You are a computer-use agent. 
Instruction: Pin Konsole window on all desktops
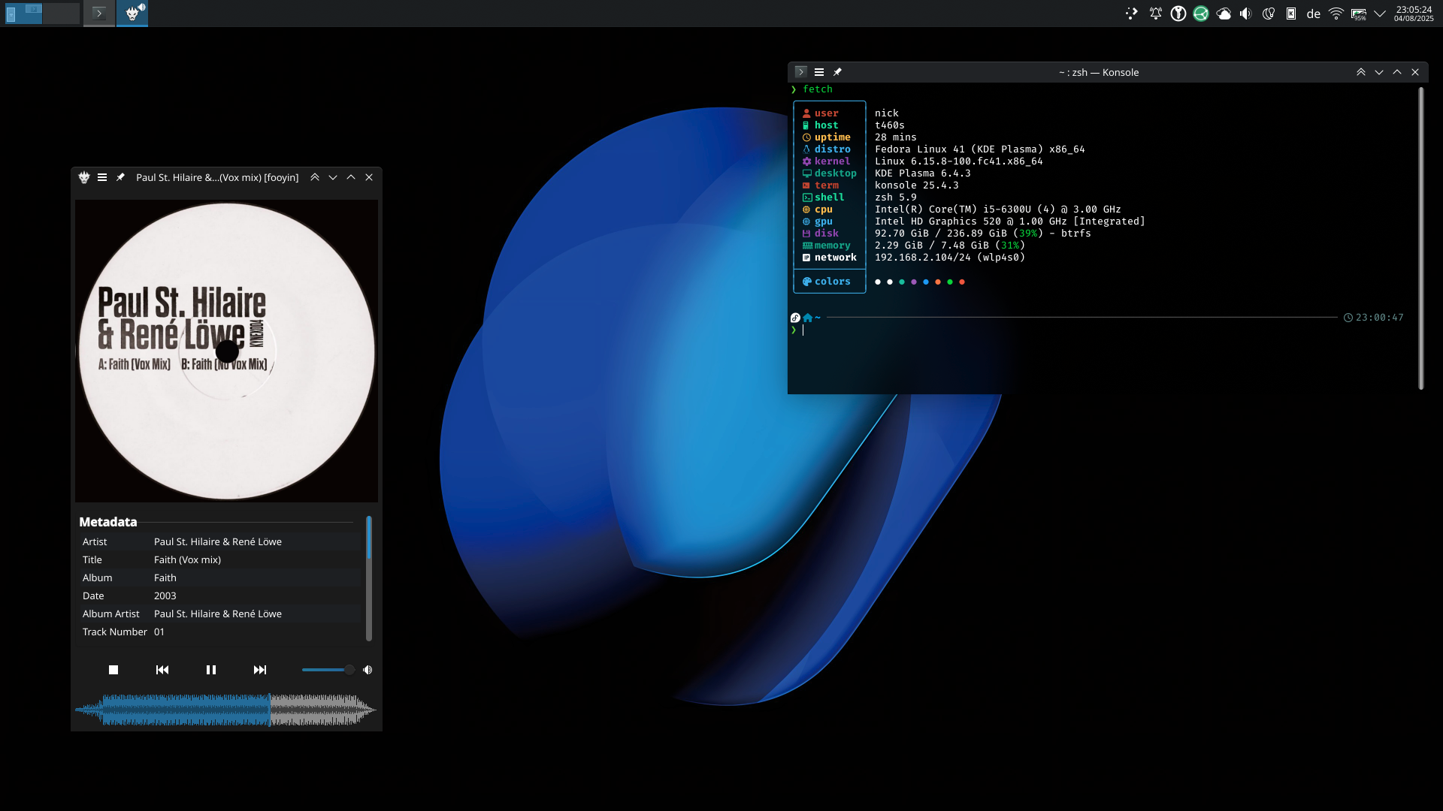pos(837,72)
